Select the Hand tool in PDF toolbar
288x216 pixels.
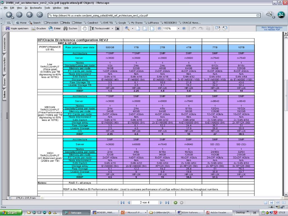(x=84, y=28)
